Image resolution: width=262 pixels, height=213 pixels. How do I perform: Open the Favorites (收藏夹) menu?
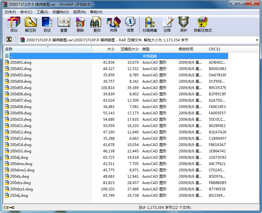[x=61, y=12]
